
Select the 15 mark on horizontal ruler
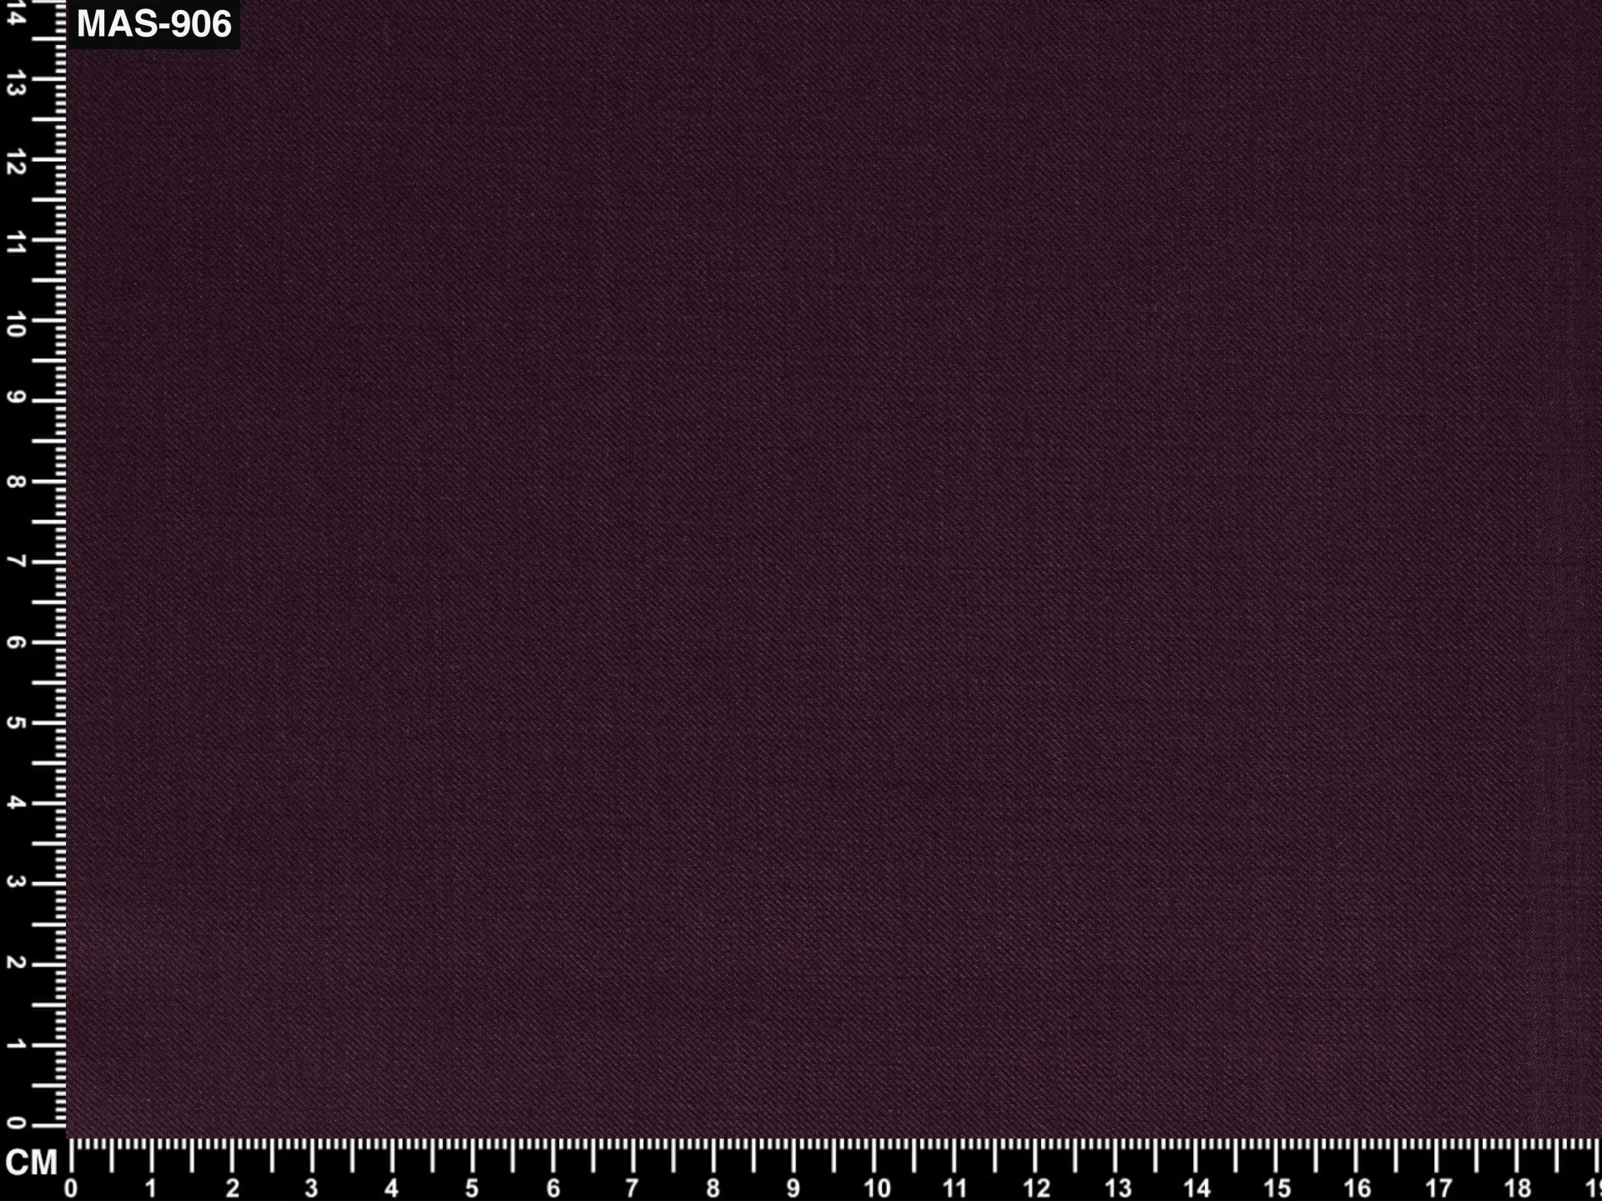1277,1188
